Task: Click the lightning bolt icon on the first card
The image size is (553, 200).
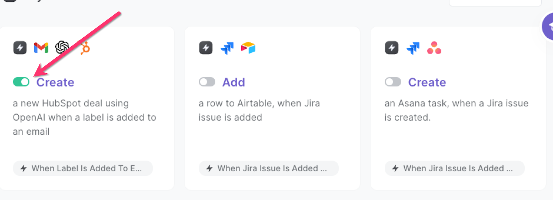Action: coord(20,48)
